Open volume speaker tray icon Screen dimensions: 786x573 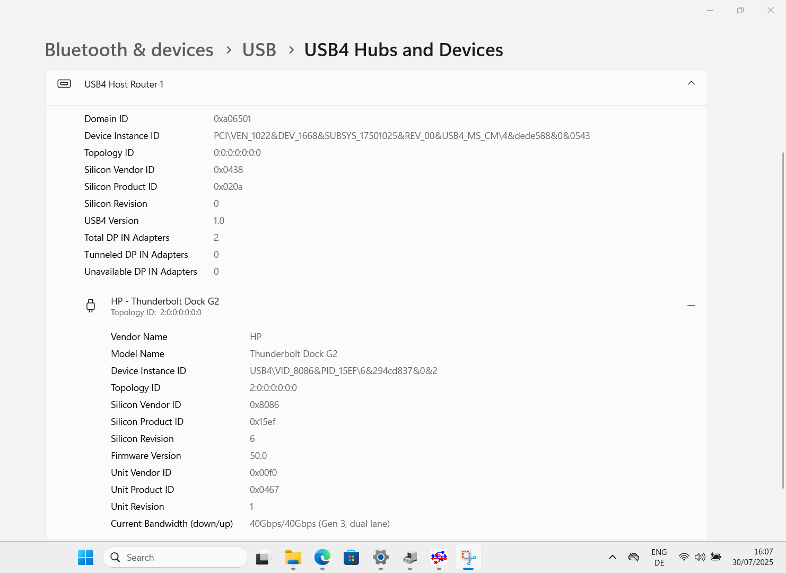[x=700, y=557]
